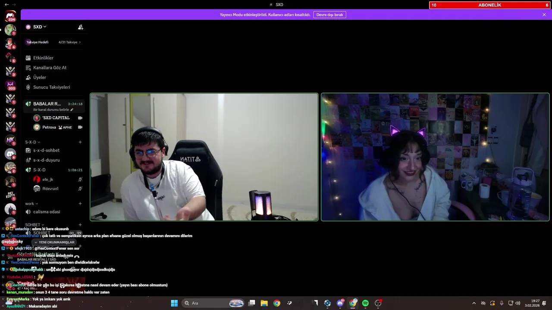Click the camera icon next to Petrova
The height and width of the screenshot is (310, 552).
(x=80, y=127)
